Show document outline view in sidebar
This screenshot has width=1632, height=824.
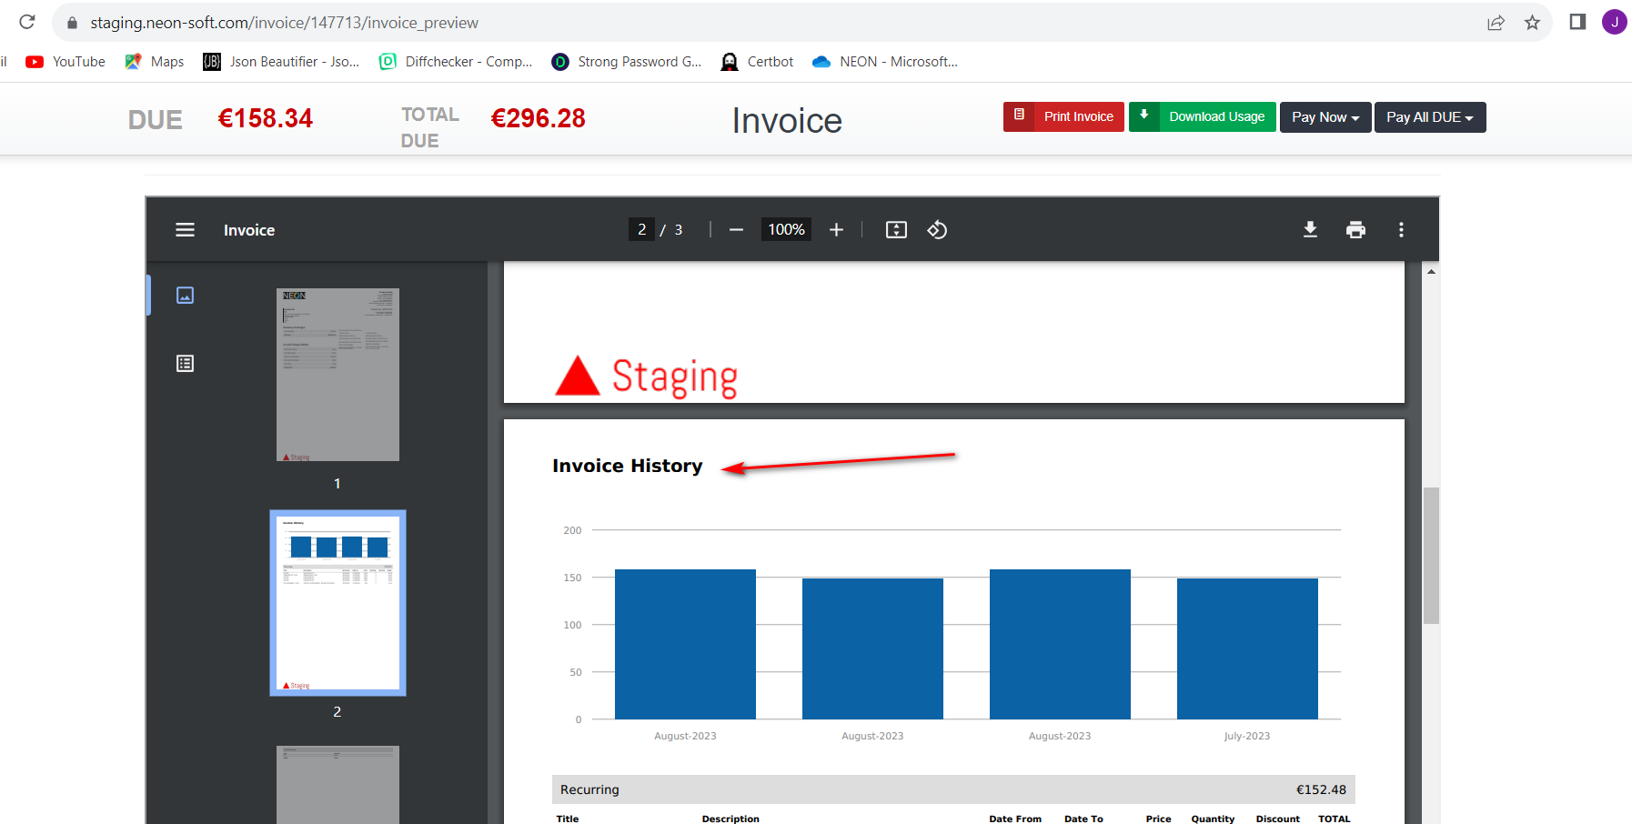click(x=185, y=364)
